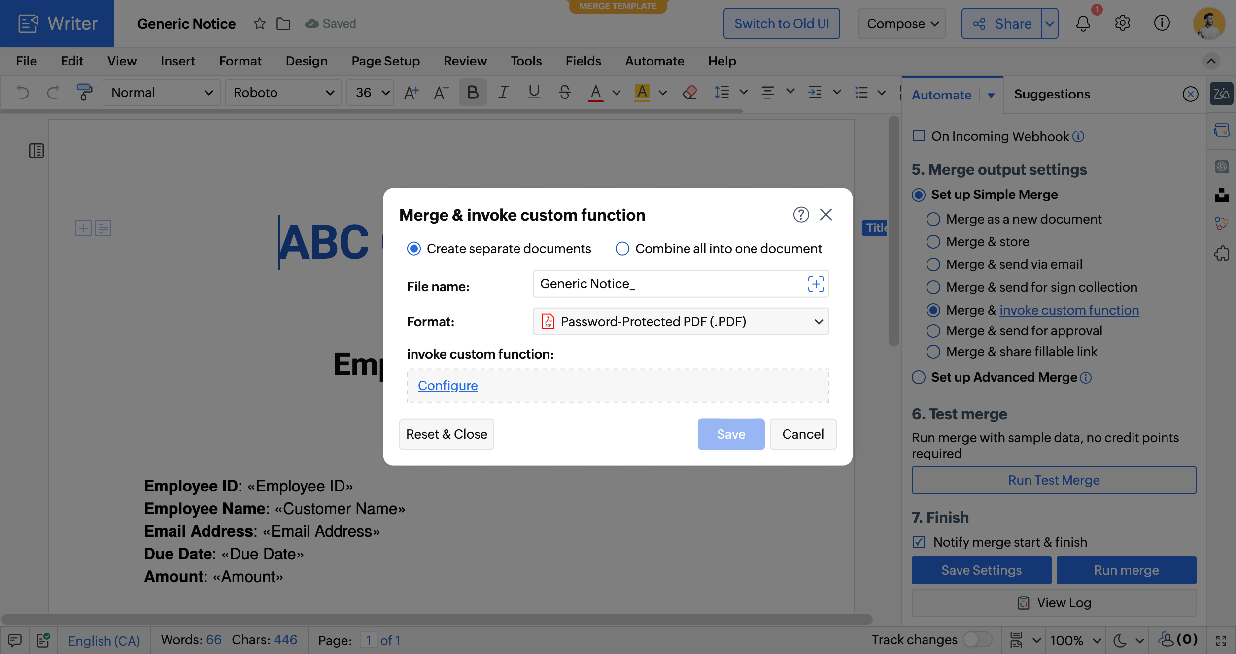1236x654 pixels.
Task: Click increase font size icon
Action: (x=412, y=92)
